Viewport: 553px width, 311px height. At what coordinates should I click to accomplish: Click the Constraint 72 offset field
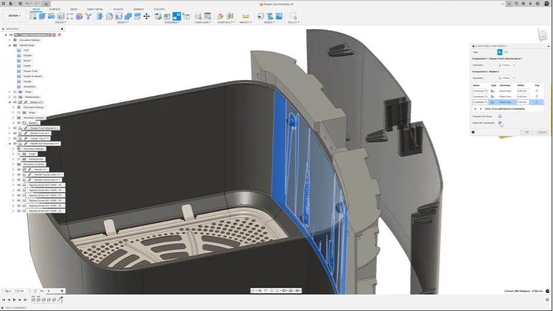coord(522,91)
